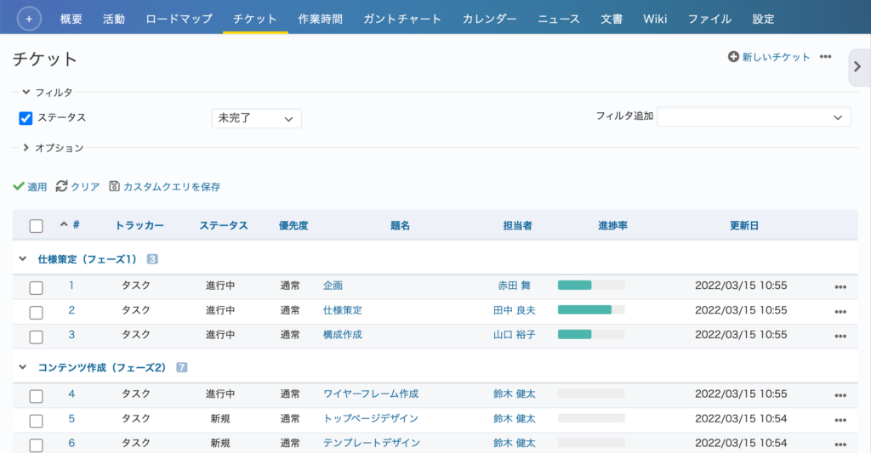This screenshot has height=453, width=871.
Task: Open the トップページデザイン ticket link
Action: [x=371, y=418]
